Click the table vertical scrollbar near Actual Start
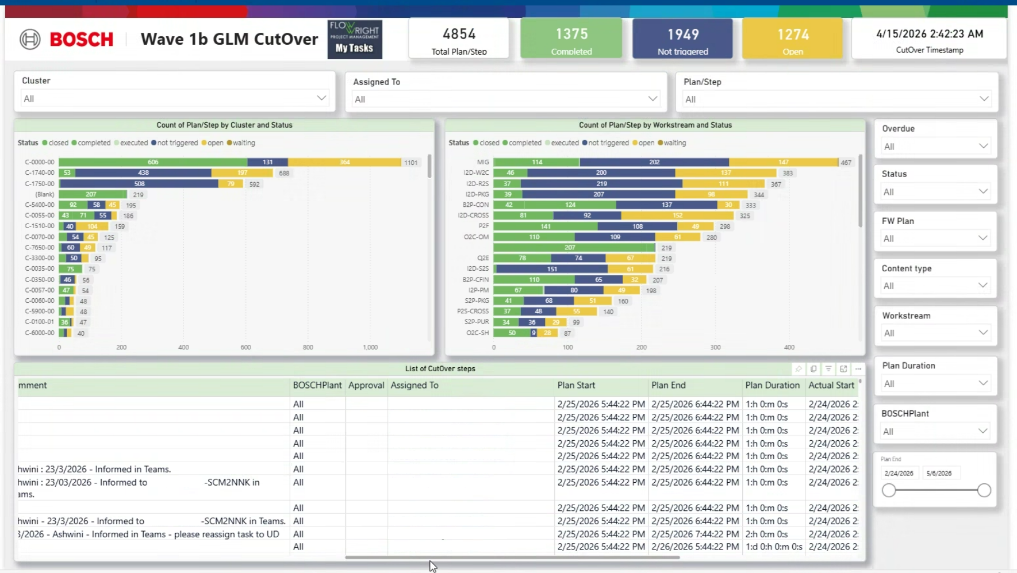Viewport: 1017px width, 573px height. 860,382
